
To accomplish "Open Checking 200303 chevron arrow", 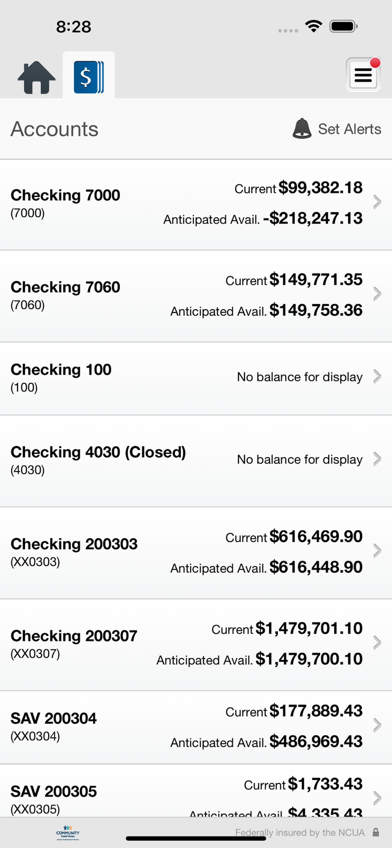I will click(377, 551).
